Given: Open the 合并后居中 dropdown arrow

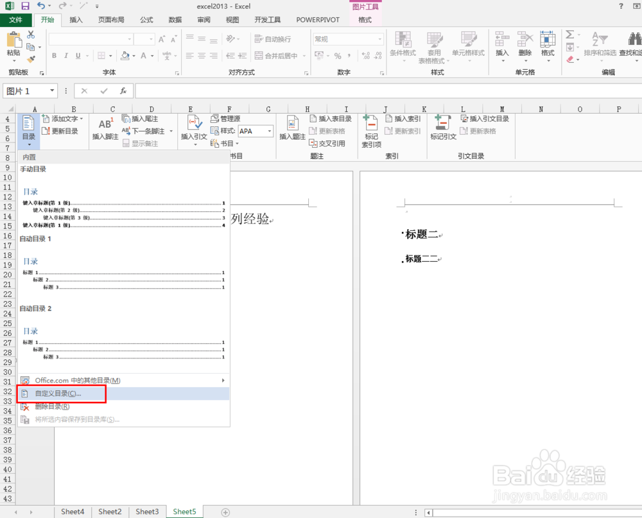Looking at the screenshot, I should click(x=304, y=56).
